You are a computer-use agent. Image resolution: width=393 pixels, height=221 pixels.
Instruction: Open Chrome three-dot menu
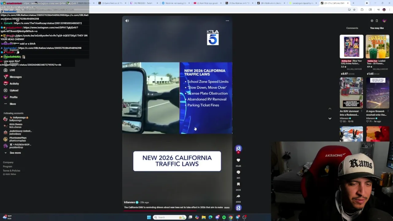click(389, 10)
